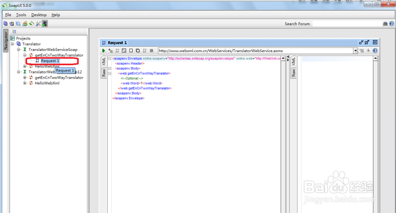Expand getEnCnTwoWayTranslator under TranslatorWebServiceSoap12
Screen dimensions: 396x213
pyautogui.click(x=25, y=77)
